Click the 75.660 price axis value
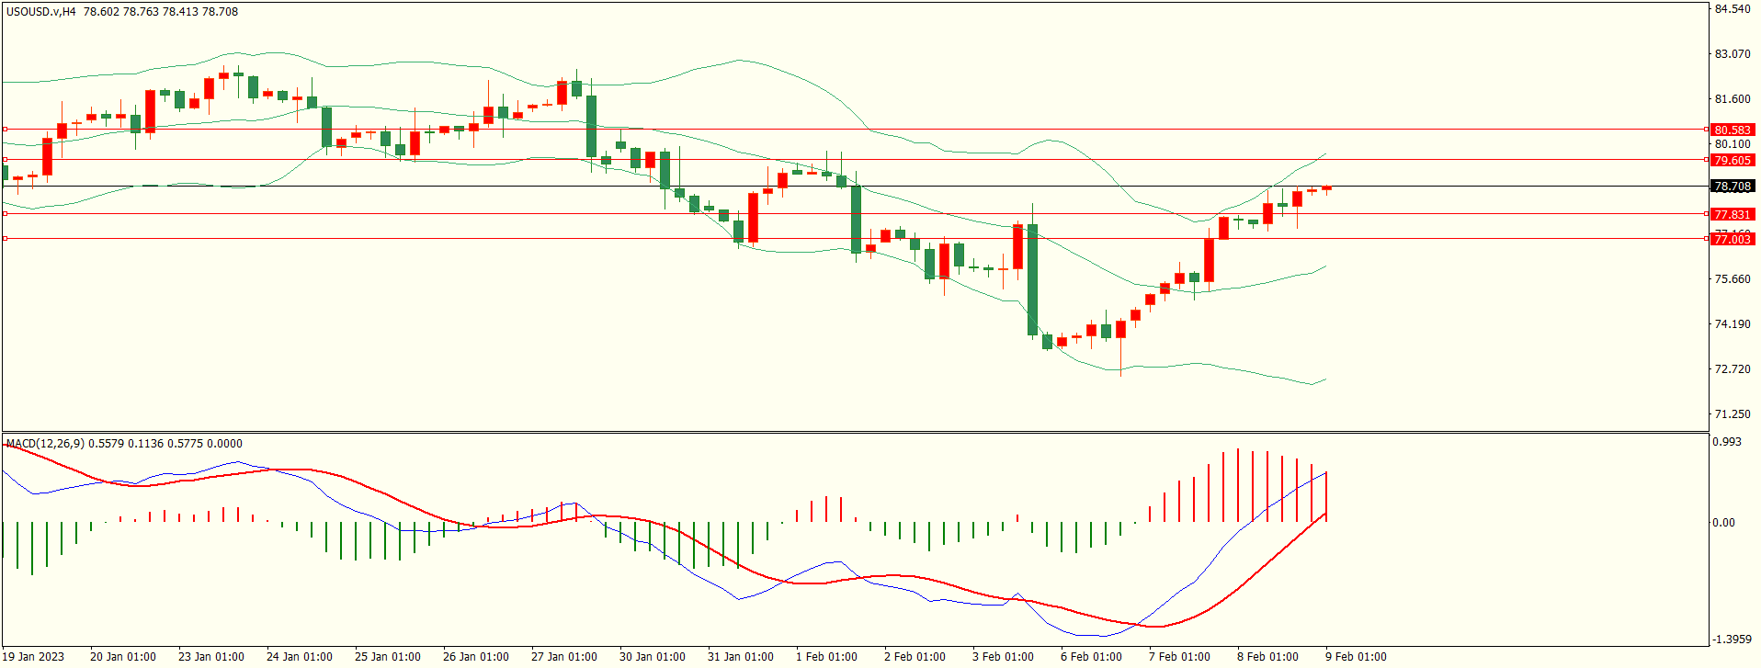The height and width of the screenshot is (668, 1761). click(1733, 279)
